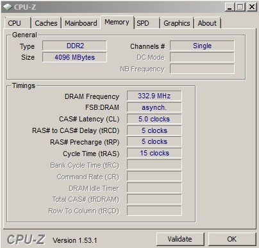Select the Mainboard tab
Image resolution: width=259 pixels, height=248 pixels.
click(x=81, y=23)
